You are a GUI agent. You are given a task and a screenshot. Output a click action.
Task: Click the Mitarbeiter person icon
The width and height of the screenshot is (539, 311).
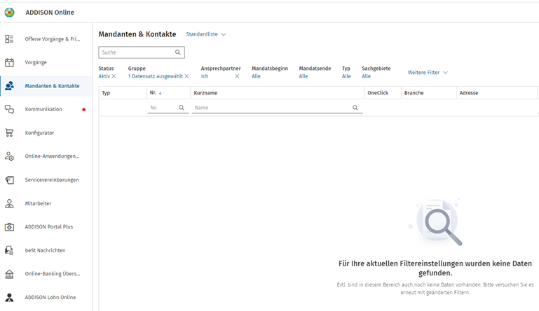point(9,203)
